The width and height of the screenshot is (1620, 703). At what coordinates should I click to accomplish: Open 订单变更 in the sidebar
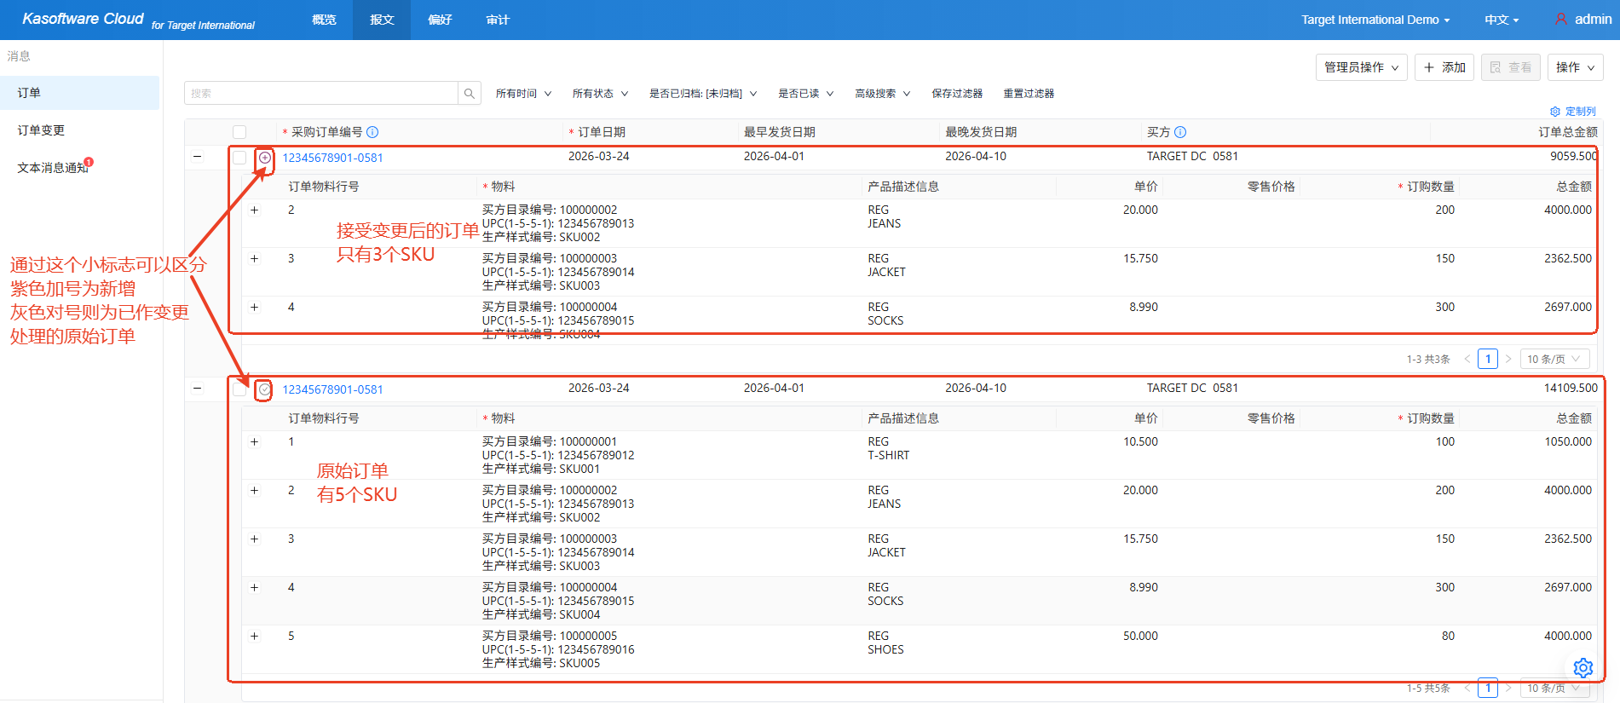point(41,130)
